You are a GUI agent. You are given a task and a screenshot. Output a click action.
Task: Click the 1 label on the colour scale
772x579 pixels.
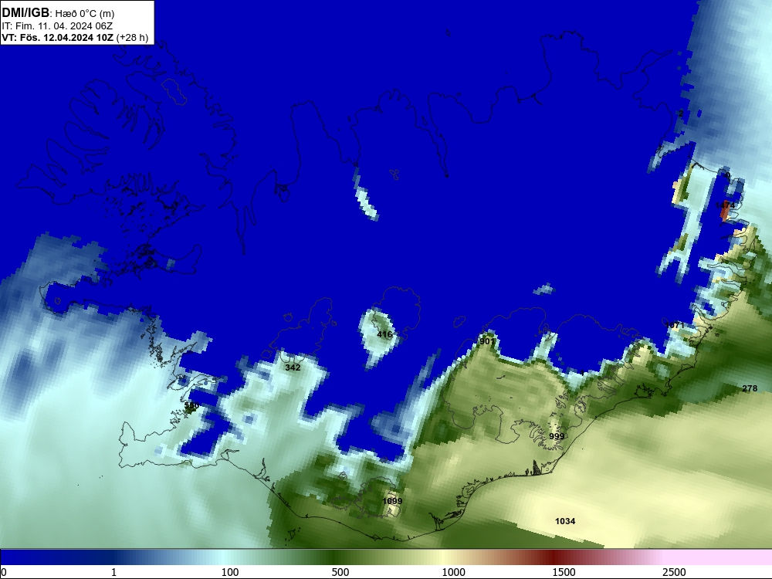point(113,572)
